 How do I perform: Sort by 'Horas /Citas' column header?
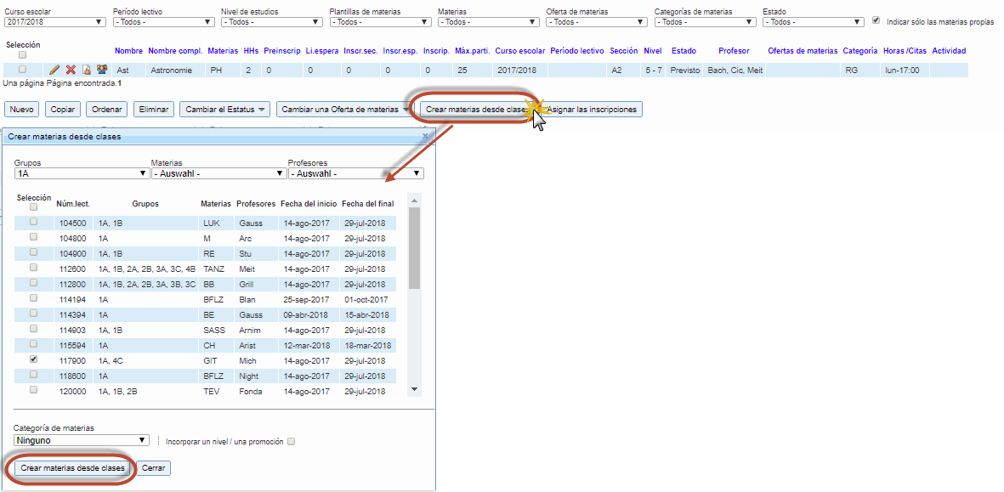pyautogui.click(x=905, y=50)
